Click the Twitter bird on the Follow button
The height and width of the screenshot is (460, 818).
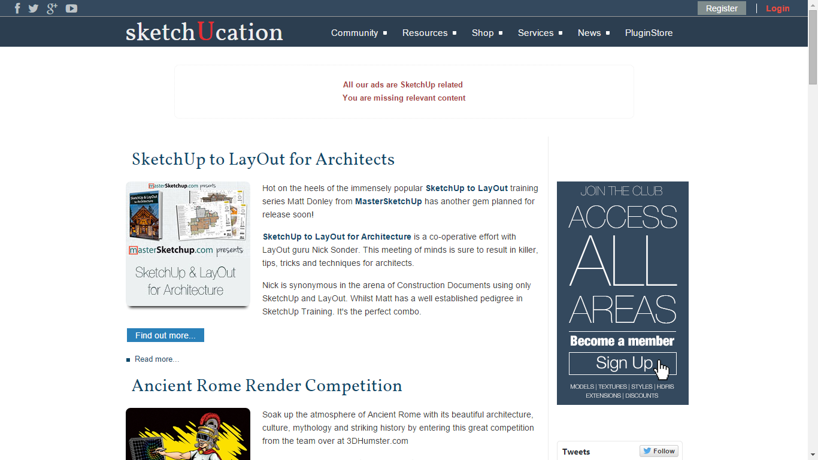pos(647,450)
